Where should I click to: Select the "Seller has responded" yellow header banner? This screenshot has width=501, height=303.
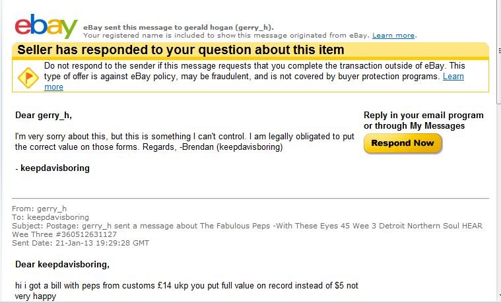click(250, 50)
